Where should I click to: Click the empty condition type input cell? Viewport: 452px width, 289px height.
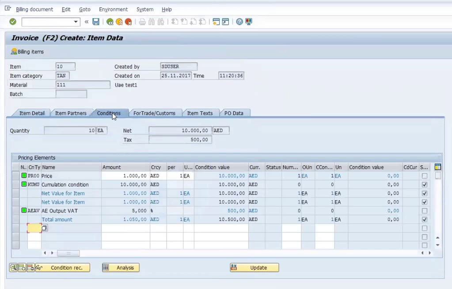pyautogui.click(x=34, y=228)
